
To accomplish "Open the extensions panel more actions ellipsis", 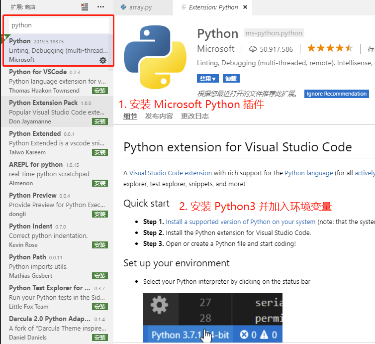I will click(x=101, y=7).
